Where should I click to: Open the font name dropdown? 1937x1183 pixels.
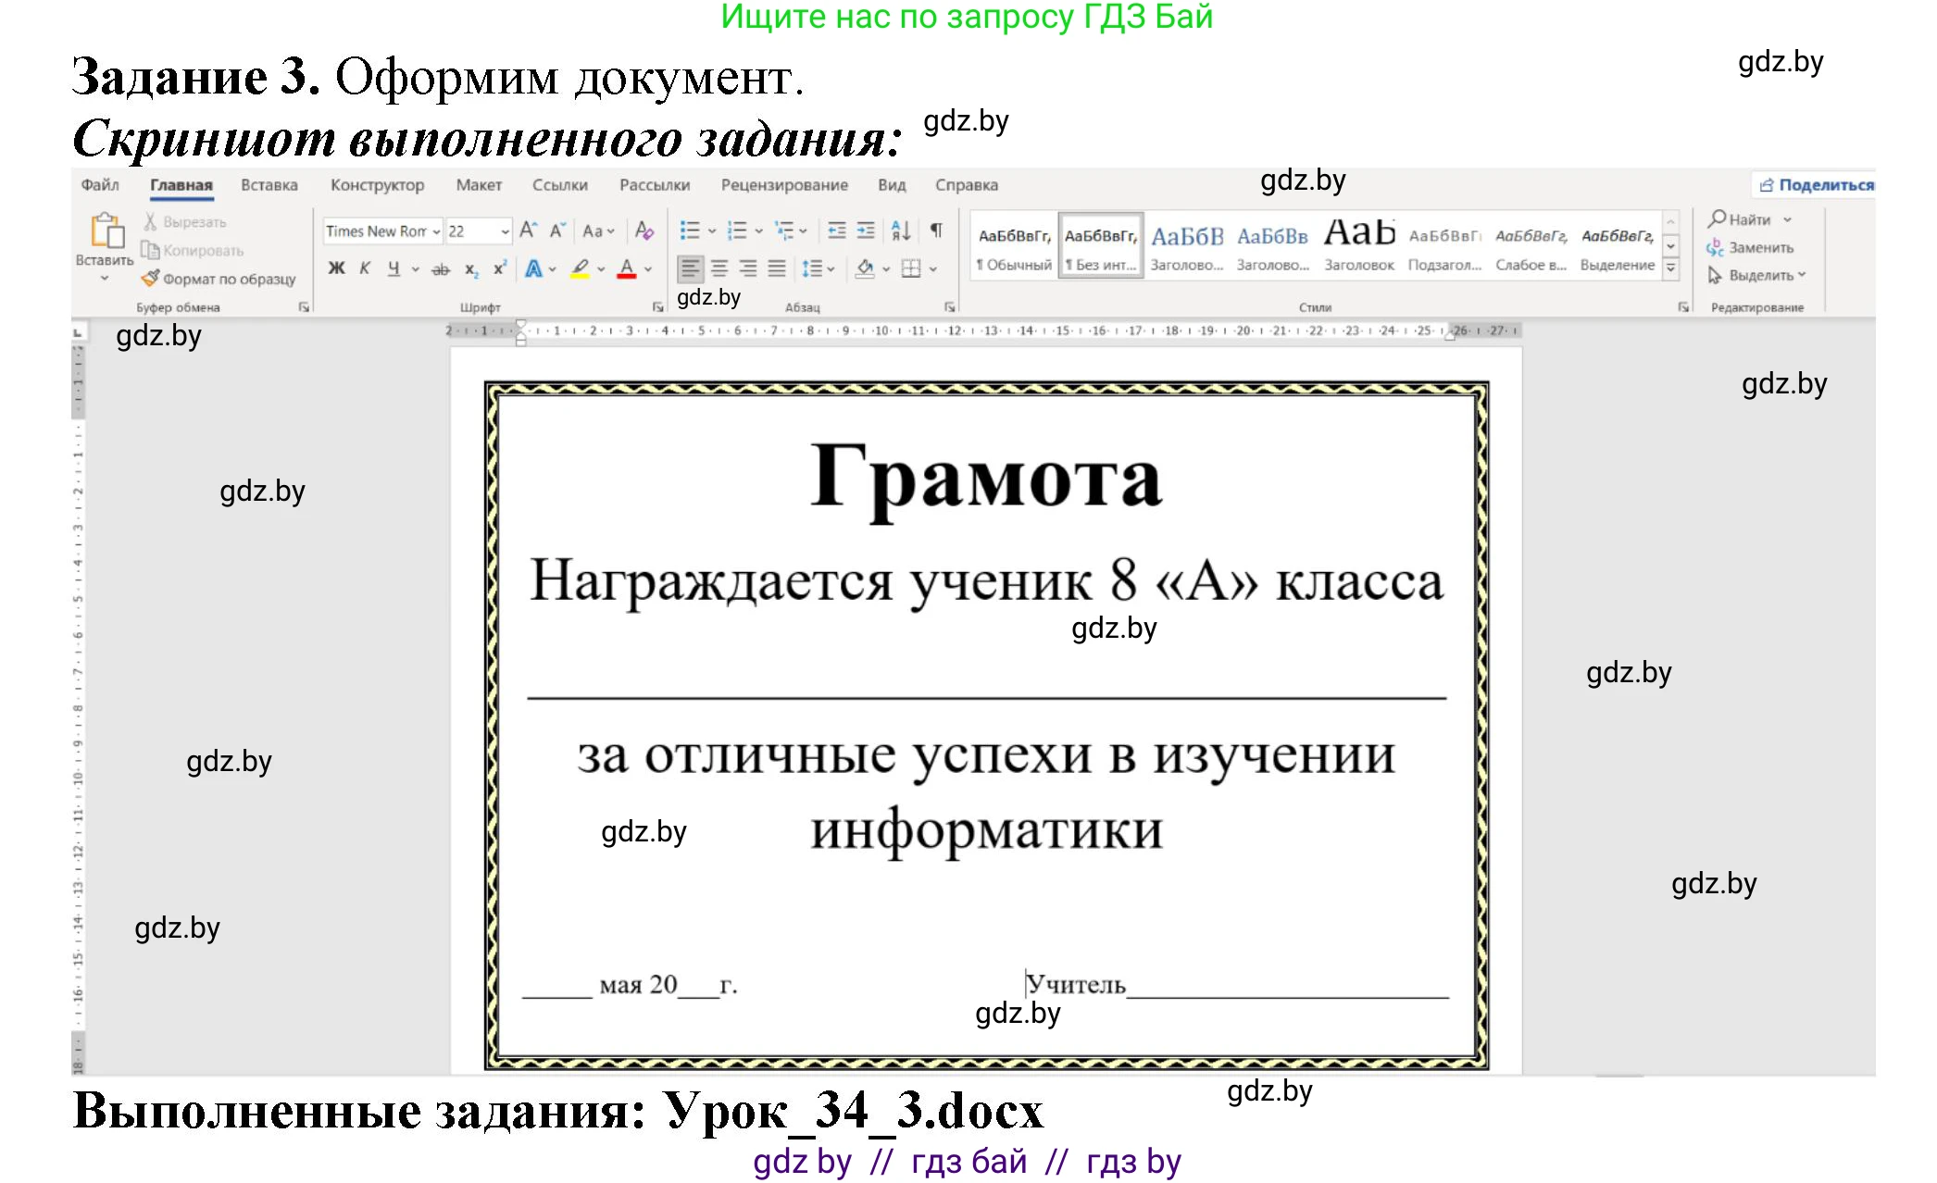point(435,231)
